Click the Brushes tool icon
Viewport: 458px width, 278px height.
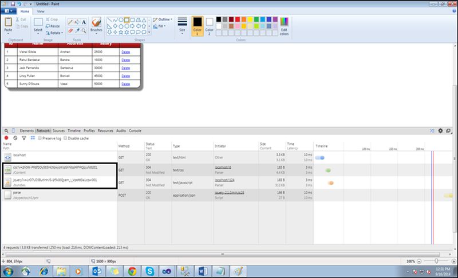click(96, 22)
